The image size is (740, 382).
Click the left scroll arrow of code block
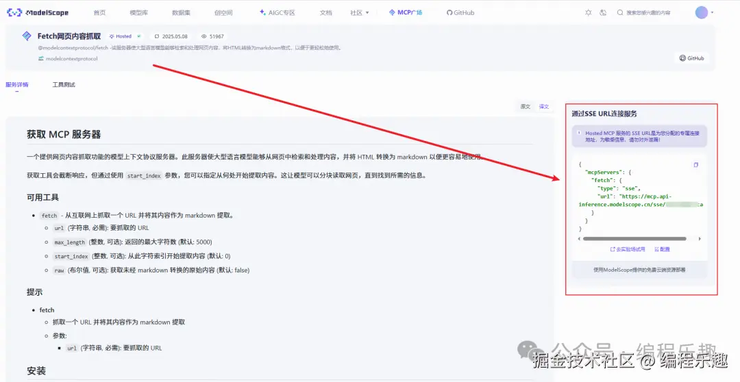tap(579, 239)
